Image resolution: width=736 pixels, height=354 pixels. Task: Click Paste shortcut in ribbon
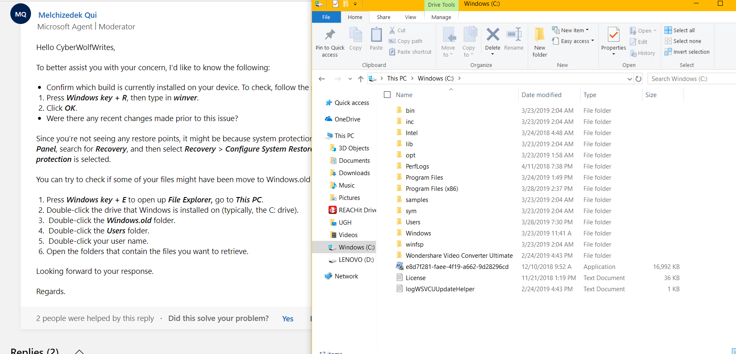pyautogui.click(x=410, y=52)
